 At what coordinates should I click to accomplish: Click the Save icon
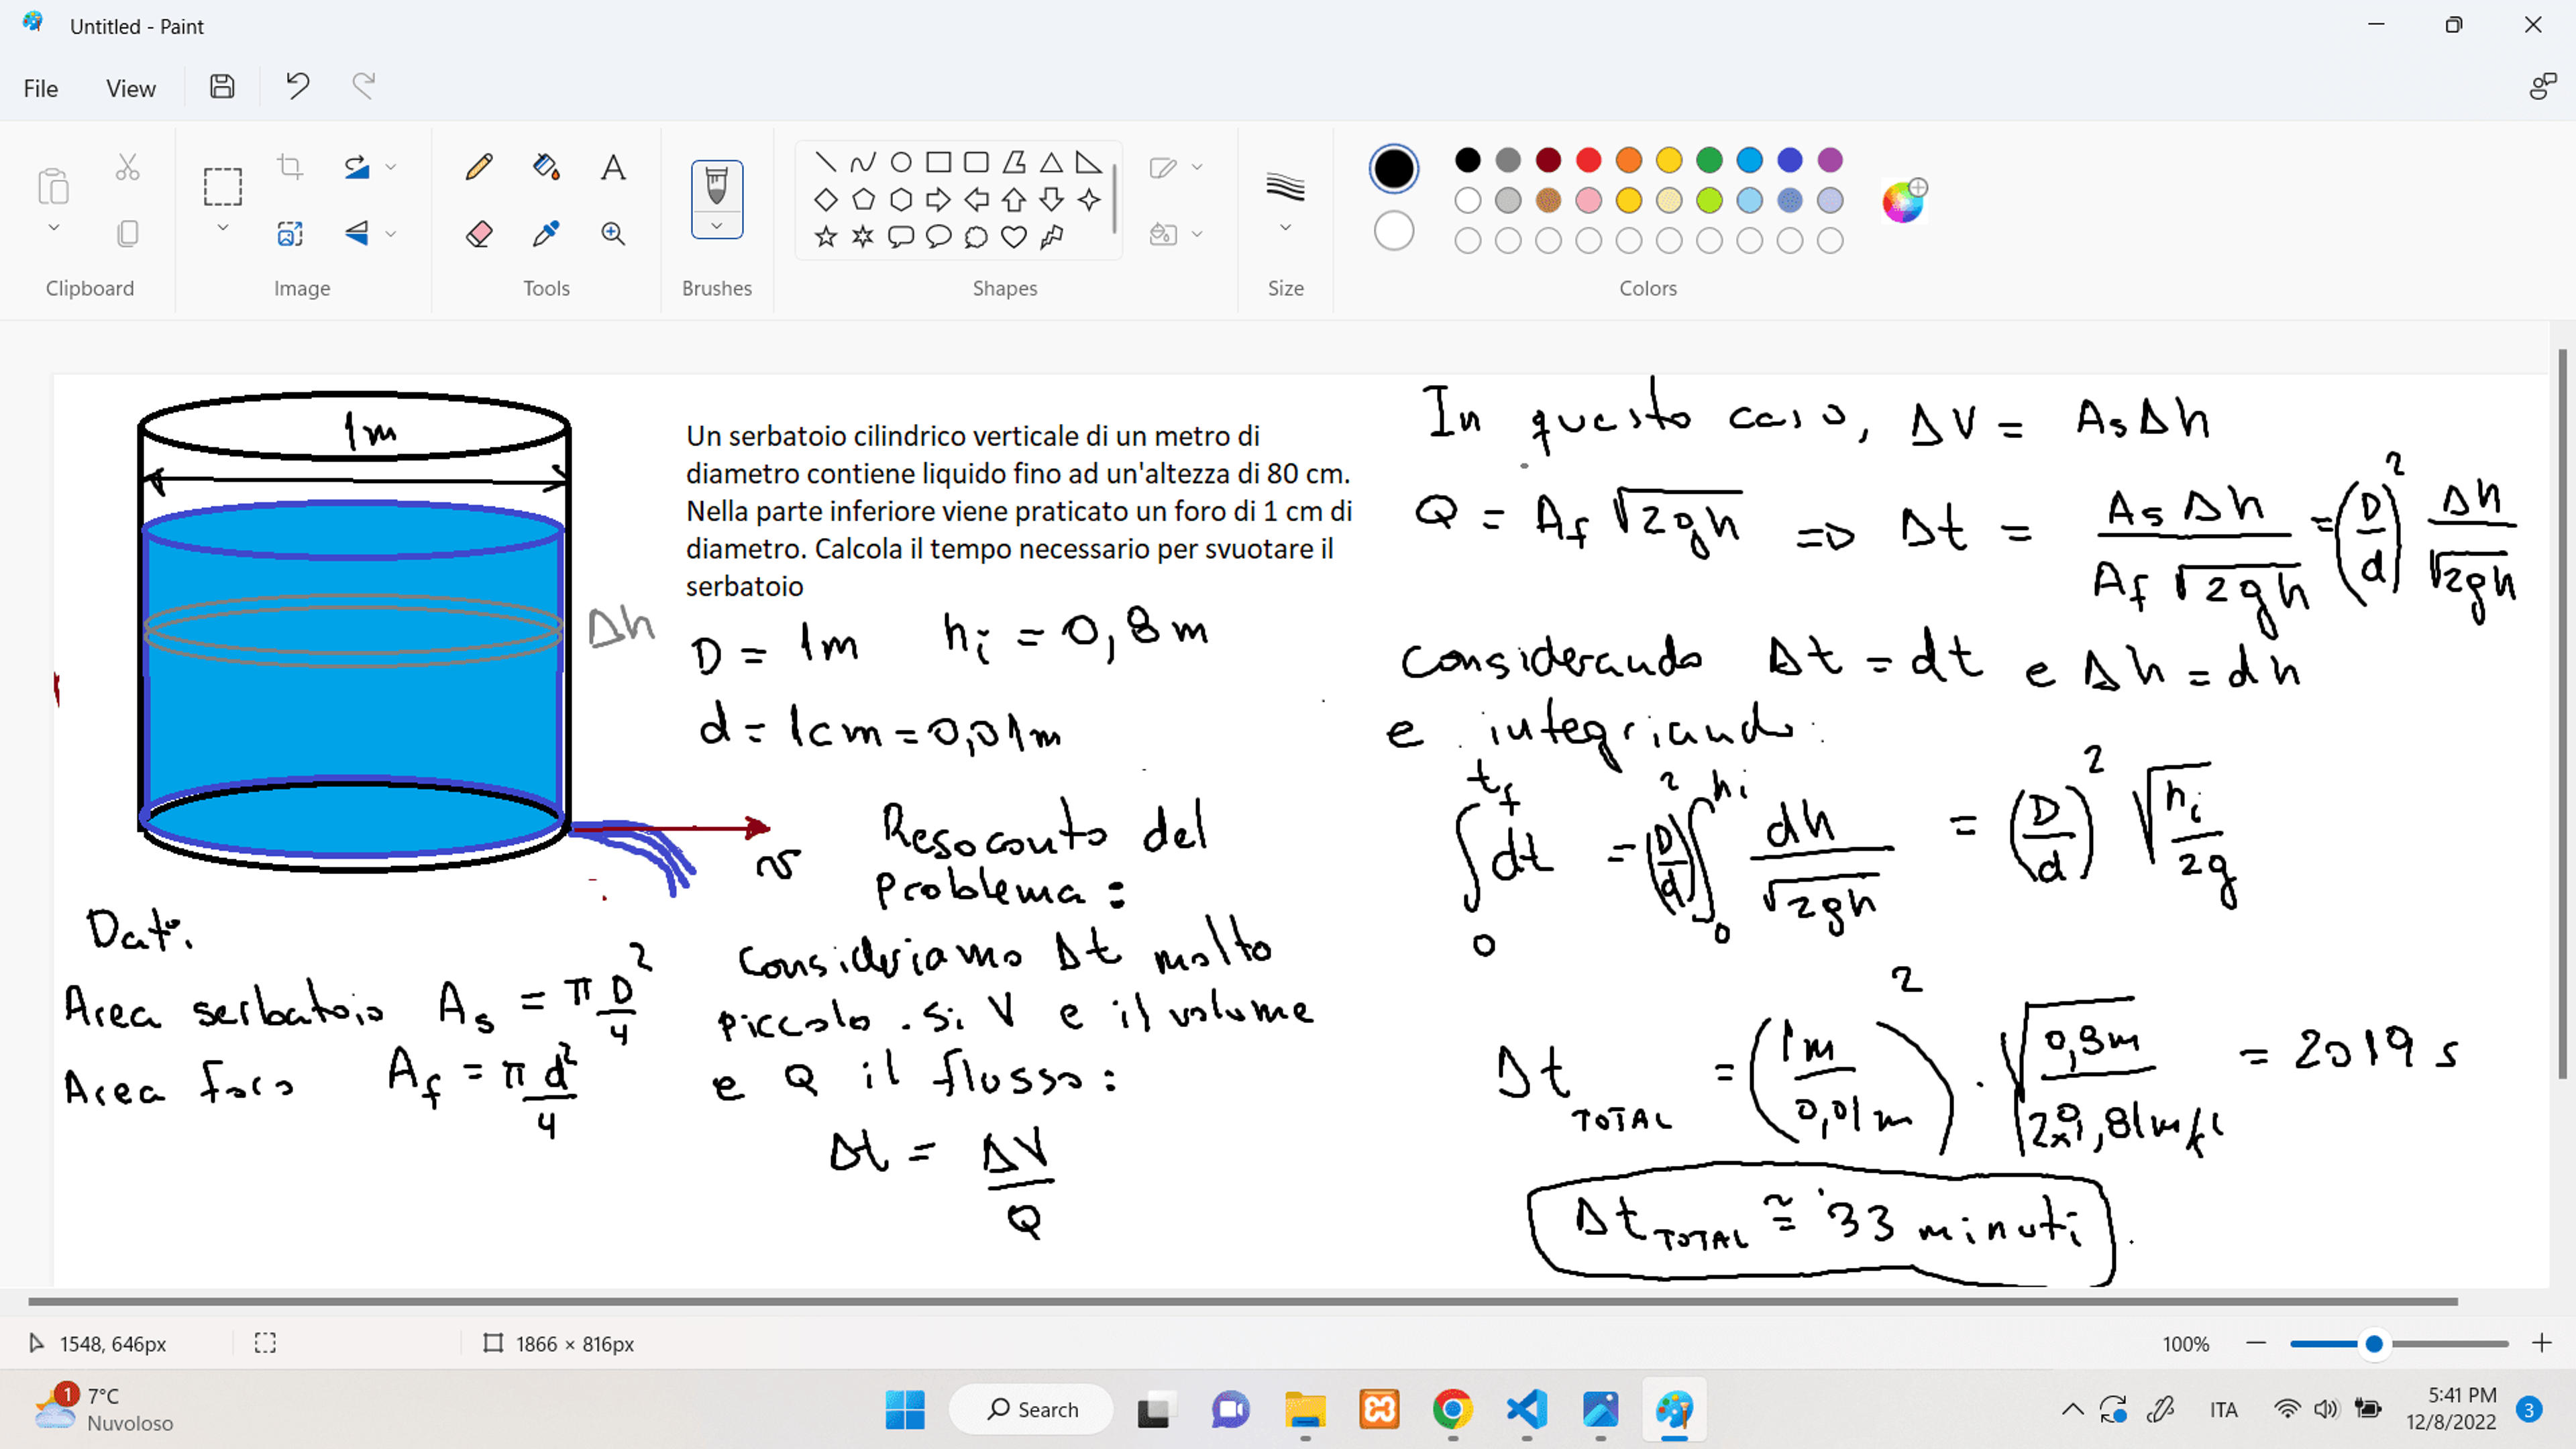(222, 87)
